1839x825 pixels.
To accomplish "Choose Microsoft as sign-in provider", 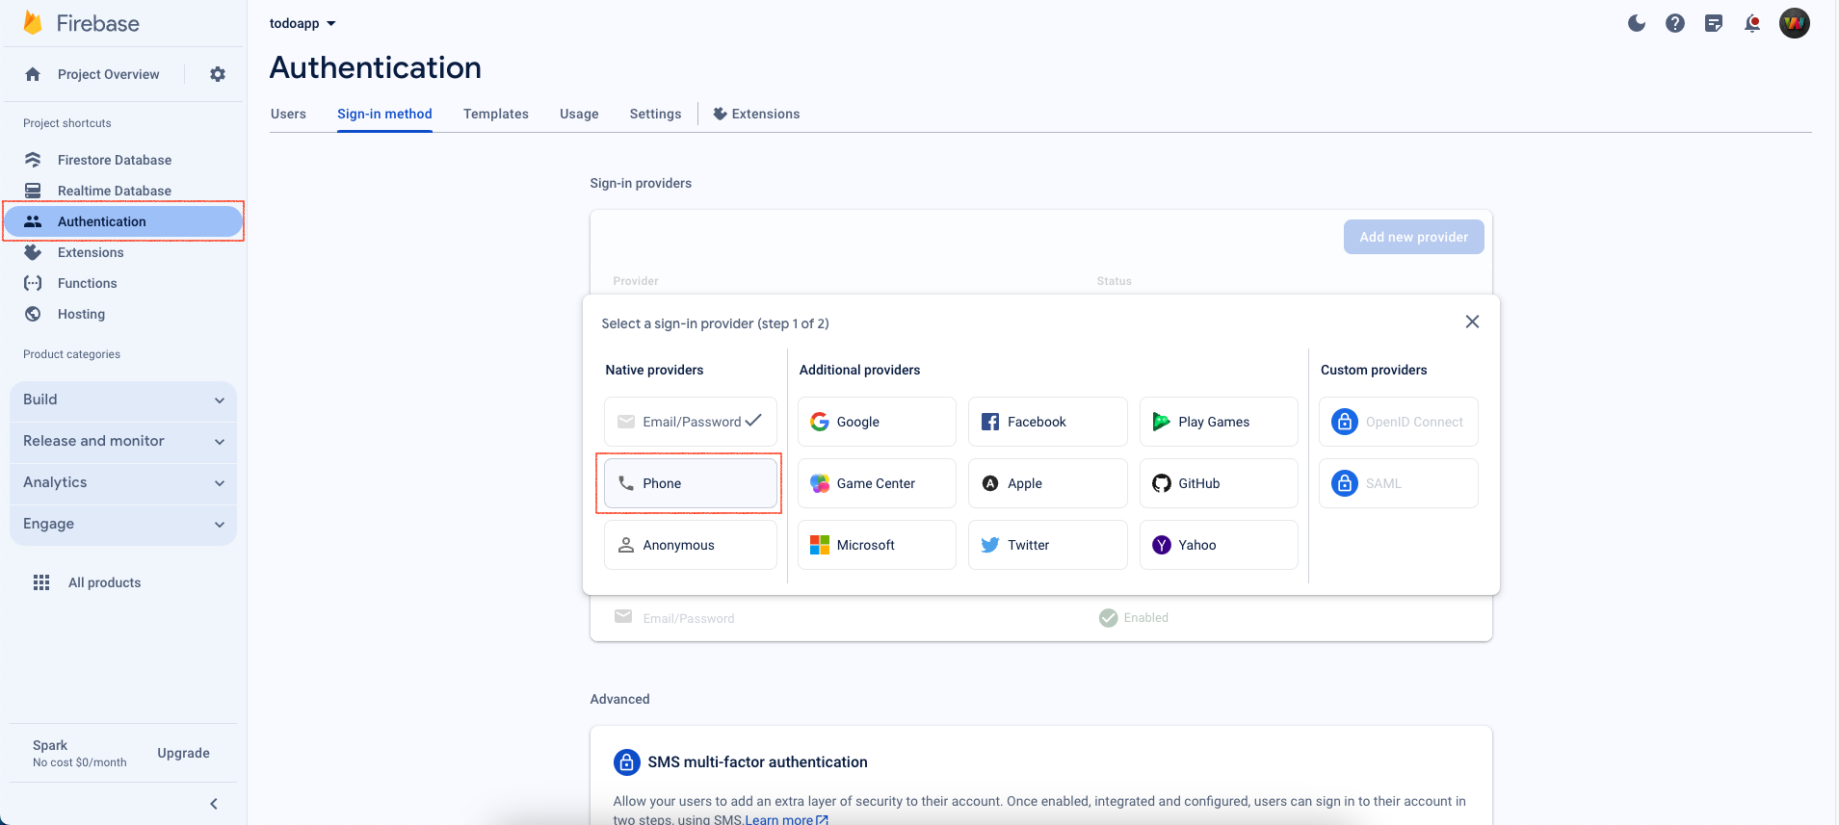I will click(x=877, y=545).
